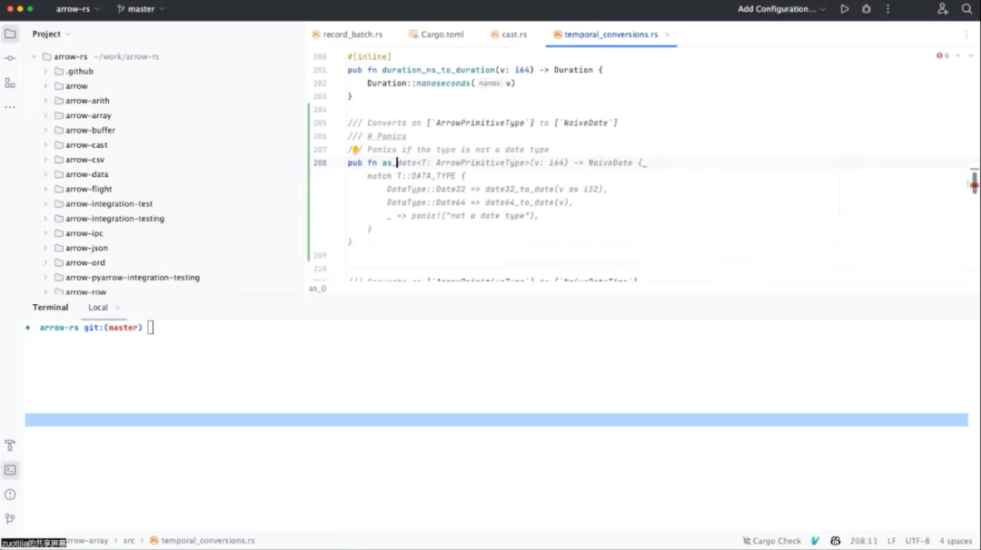Collapse the arrow-rs root folder

[34, 56]
